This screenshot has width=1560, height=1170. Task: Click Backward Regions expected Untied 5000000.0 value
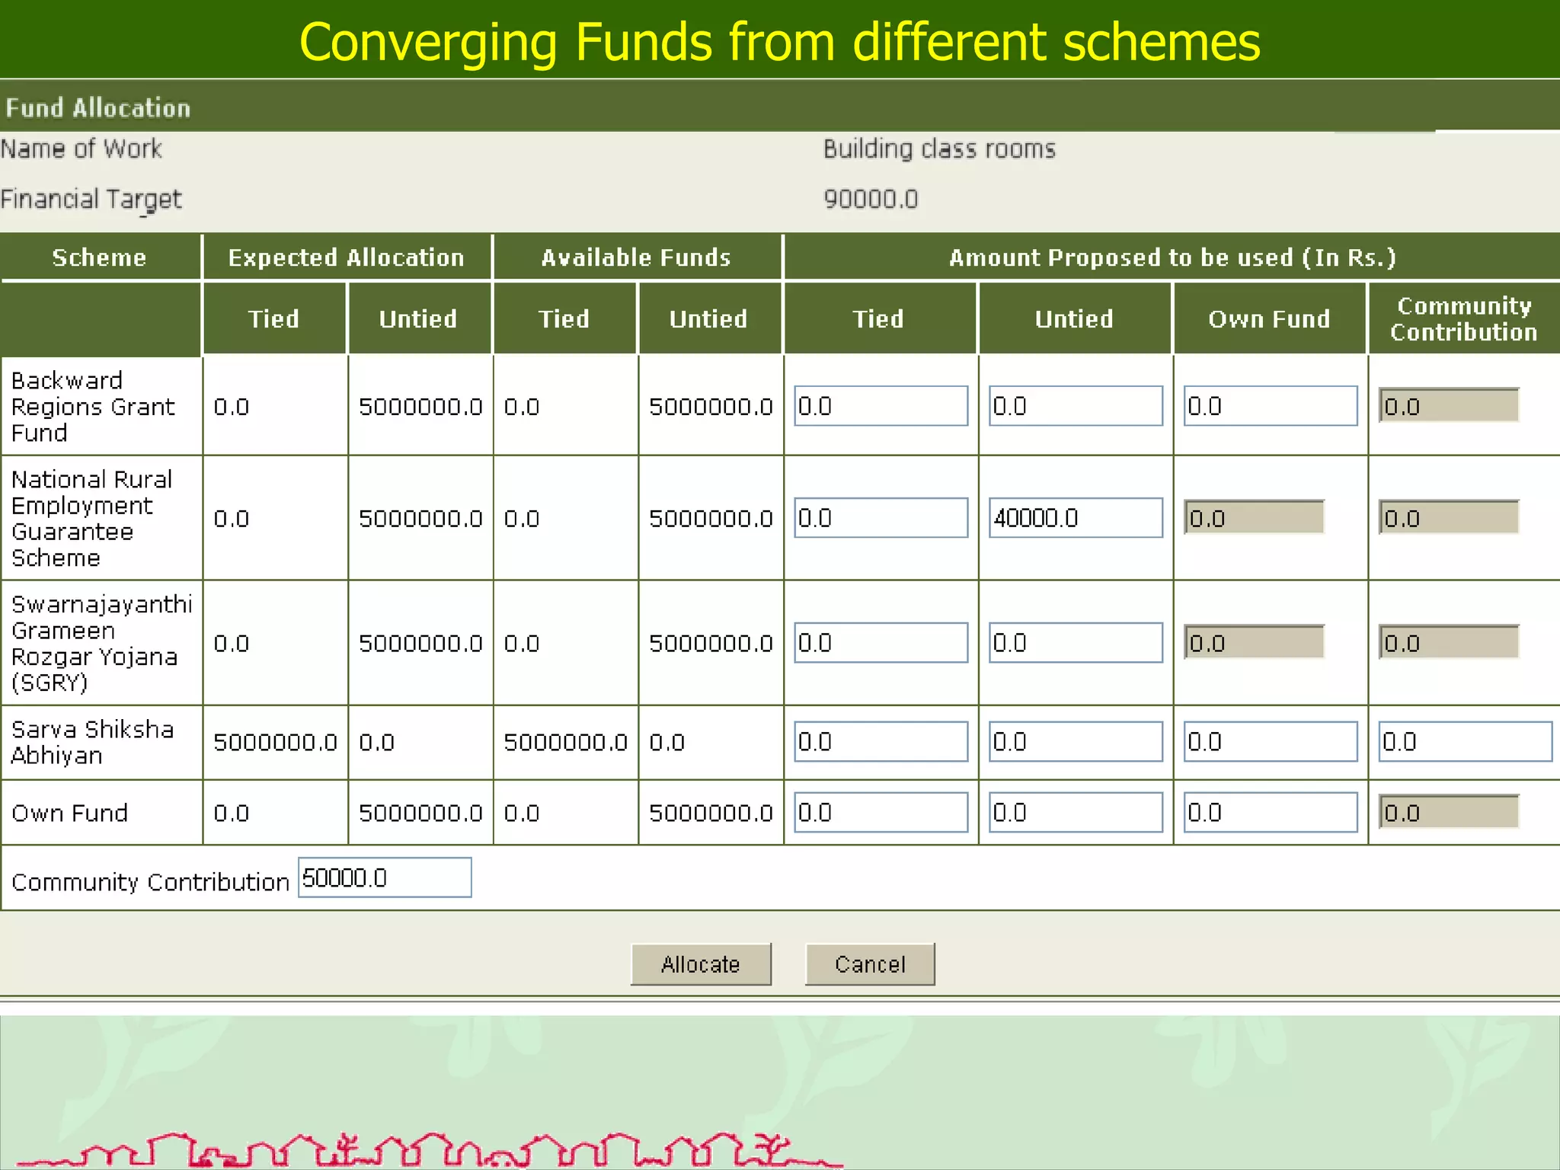pos(420,407)
